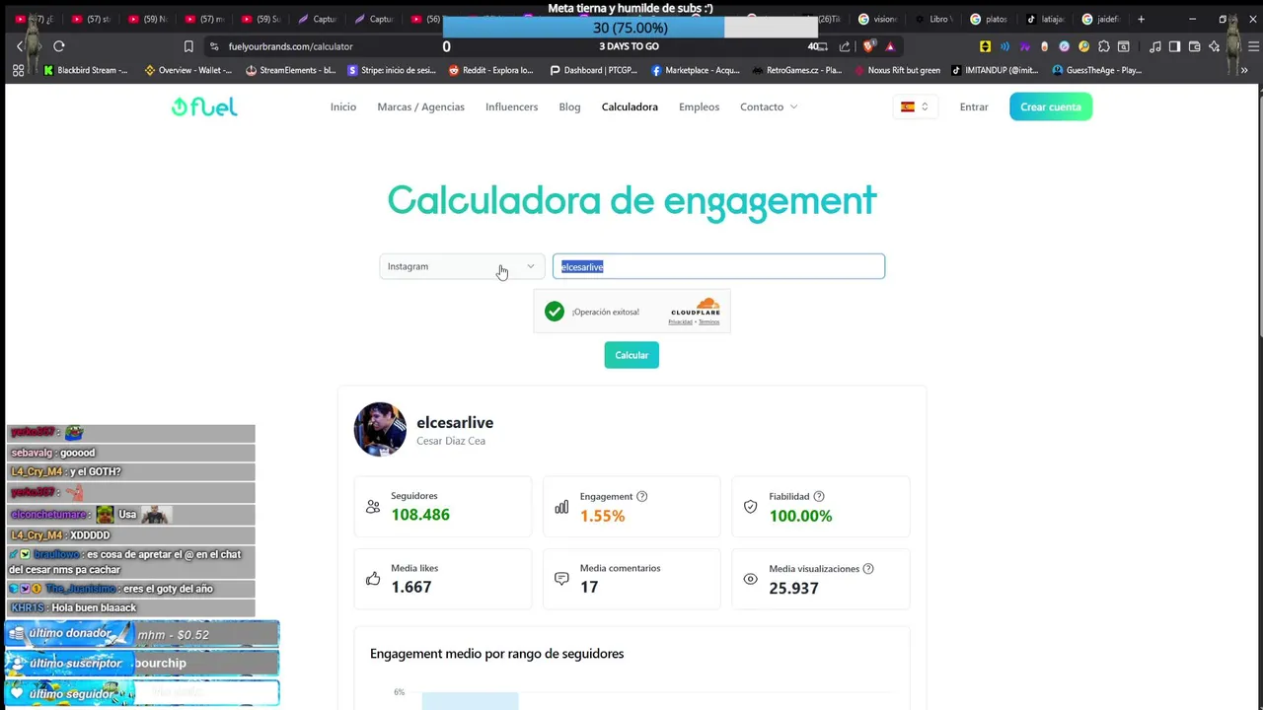Click the Términos link under Cloudflare
Viewport: 1263px width, 710px height.
(708, 322)
